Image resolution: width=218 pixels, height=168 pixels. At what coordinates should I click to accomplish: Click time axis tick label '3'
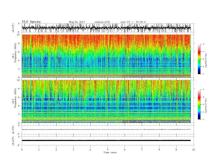click(73, 150)
